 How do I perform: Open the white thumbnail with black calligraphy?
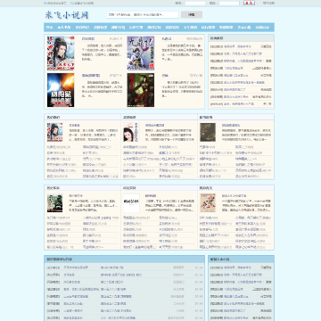coord(131,203)
